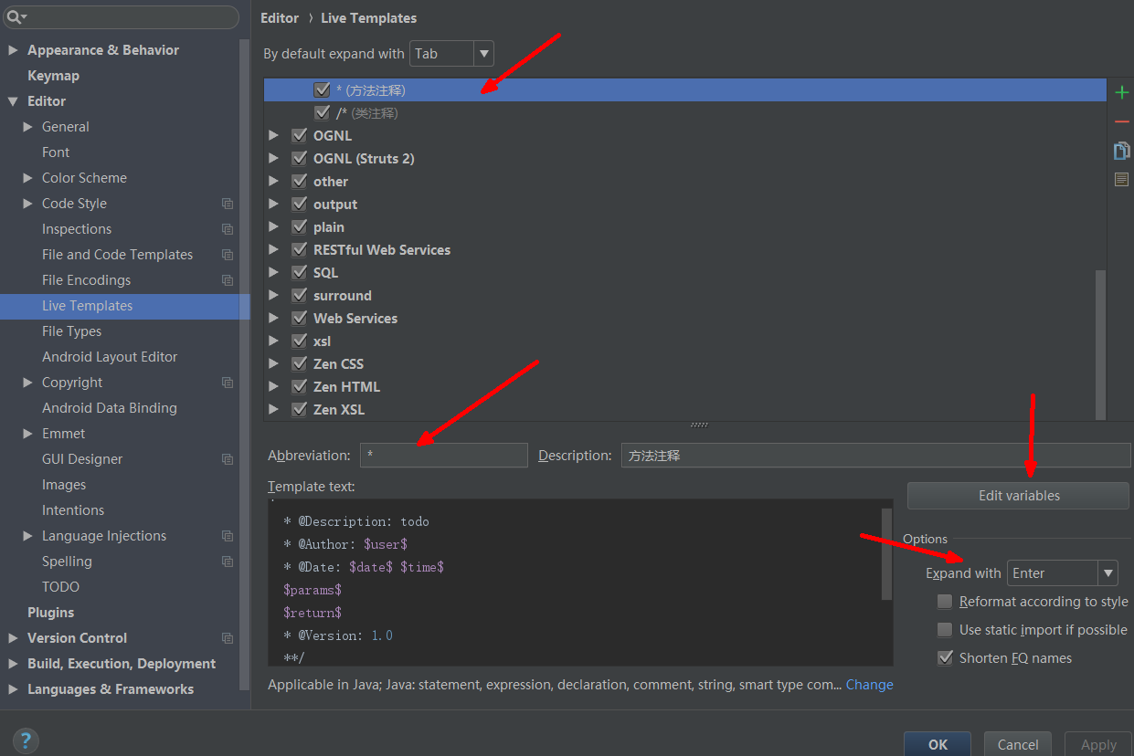The height and width of the screenshot is (756, 1134).
Task: Select File Types settings page
Action: pos(71,331)
